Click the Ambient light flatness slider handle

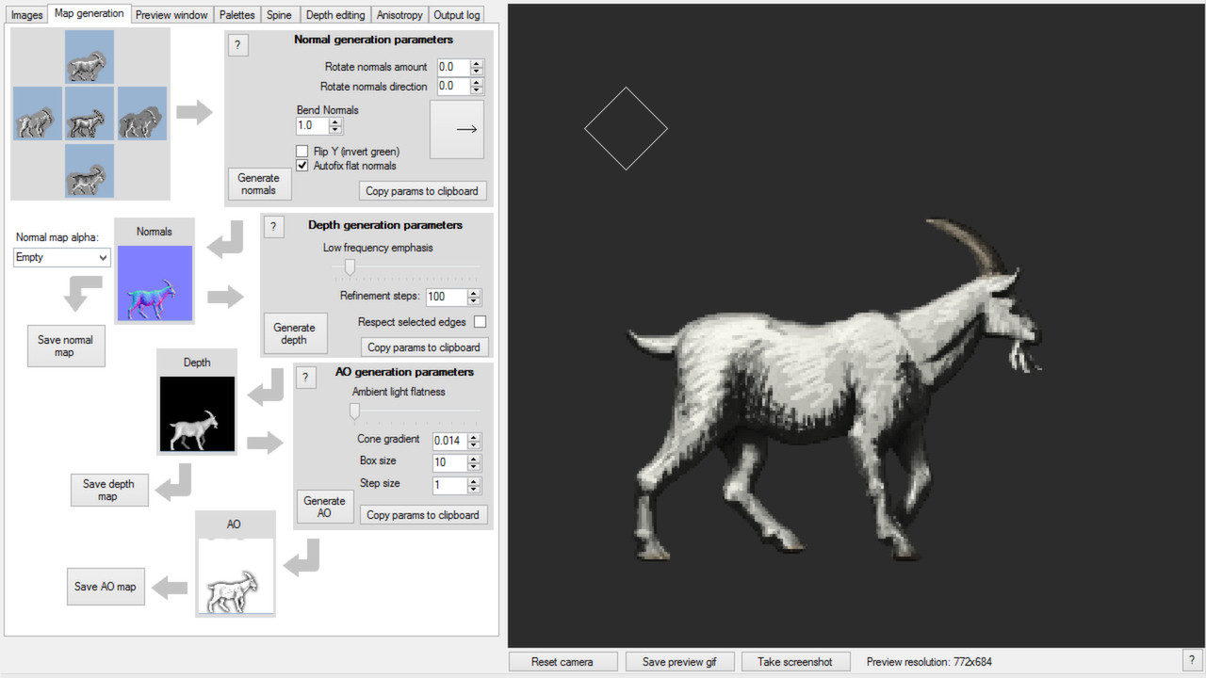(x=354, y=412)
